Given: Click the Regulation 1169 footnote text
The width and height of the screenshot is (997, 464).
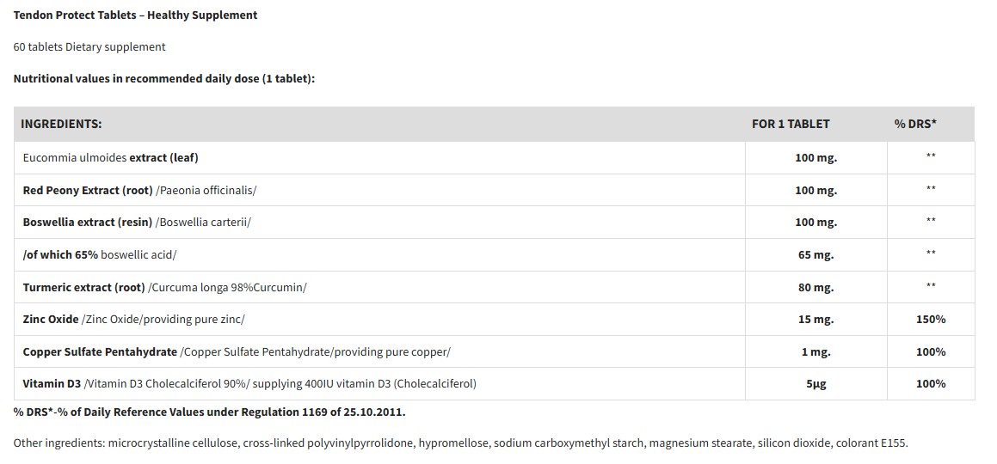Looking at the screenshot, I should pos(209,412).
